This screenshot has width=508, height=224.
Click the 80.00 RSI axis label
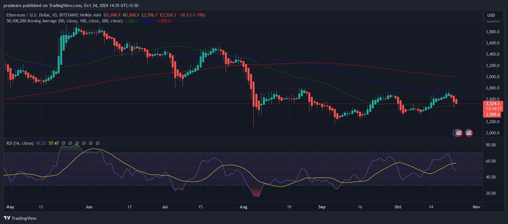[491, 145]
